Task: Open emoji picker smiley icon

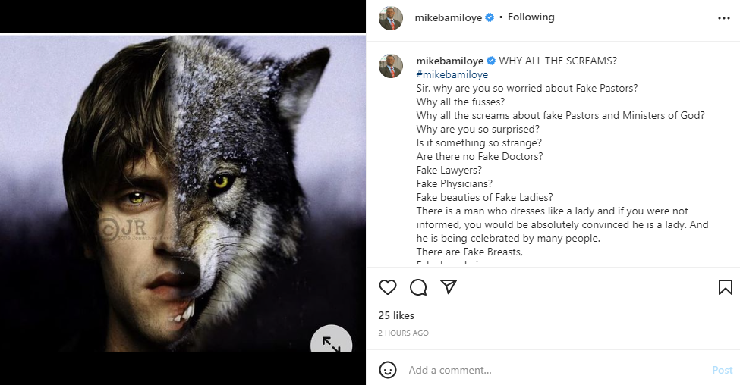Action: click(388, 370)
